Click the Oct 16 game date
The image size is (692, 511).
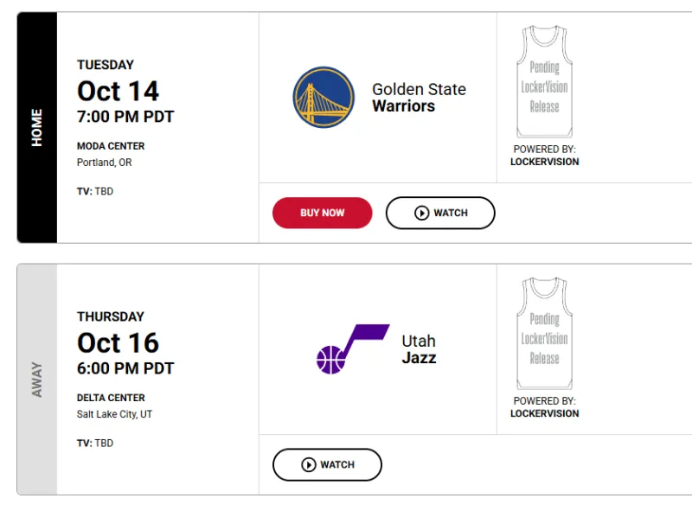pos(119,342)
